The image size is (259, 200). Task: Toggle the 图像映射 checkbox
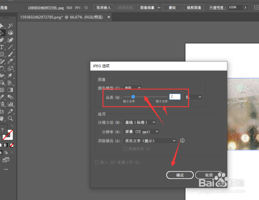point(125,149)
